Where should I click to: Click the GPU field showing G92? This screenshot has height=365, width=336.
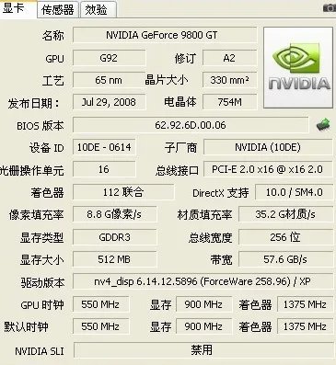coord(109,58)
